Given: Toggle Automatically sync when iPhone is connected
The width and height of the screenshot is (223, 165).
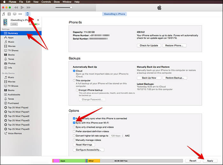Looking at the screenshot, I should click(x=74, y=119).
